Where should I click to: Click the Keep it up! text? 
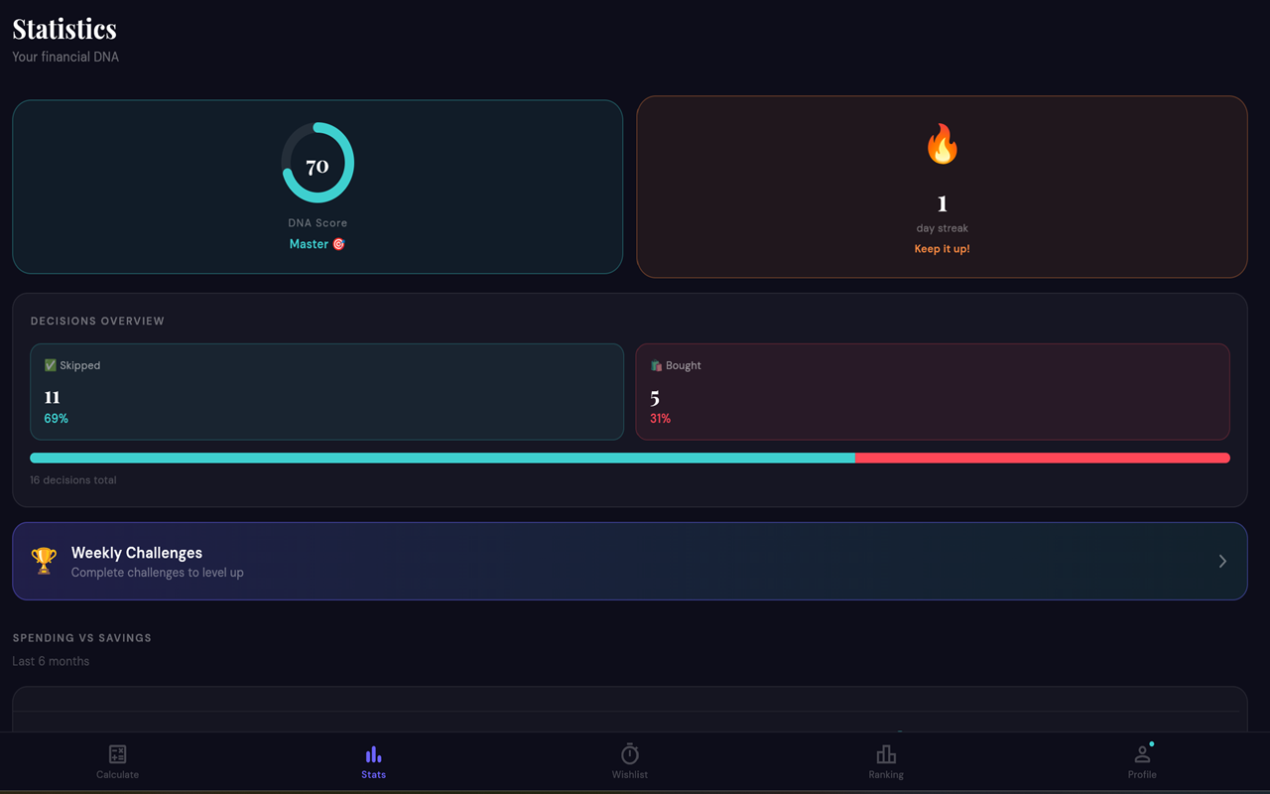click(x=942, y=249)
